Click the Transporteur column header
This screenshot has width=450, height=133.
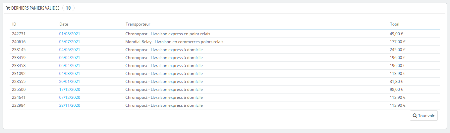coord(138,24)
